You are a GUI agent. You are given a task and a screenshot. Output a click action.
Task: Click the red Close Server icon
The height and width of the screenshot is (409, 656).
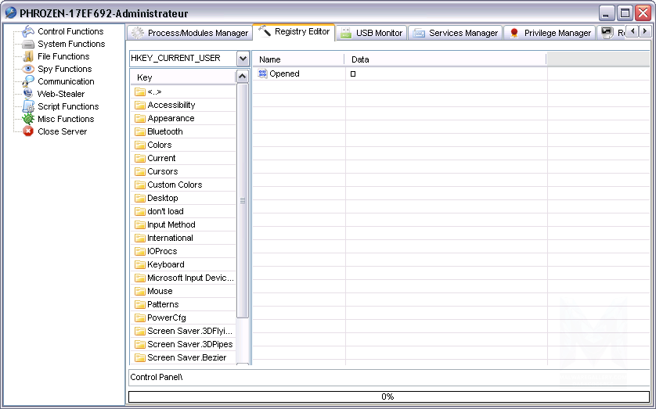[28, 131]
